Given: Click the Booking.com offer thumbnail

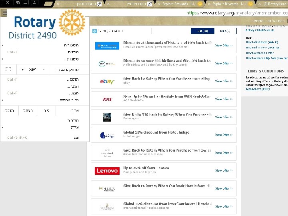Looking at the screenshot, I should [107, 117].
